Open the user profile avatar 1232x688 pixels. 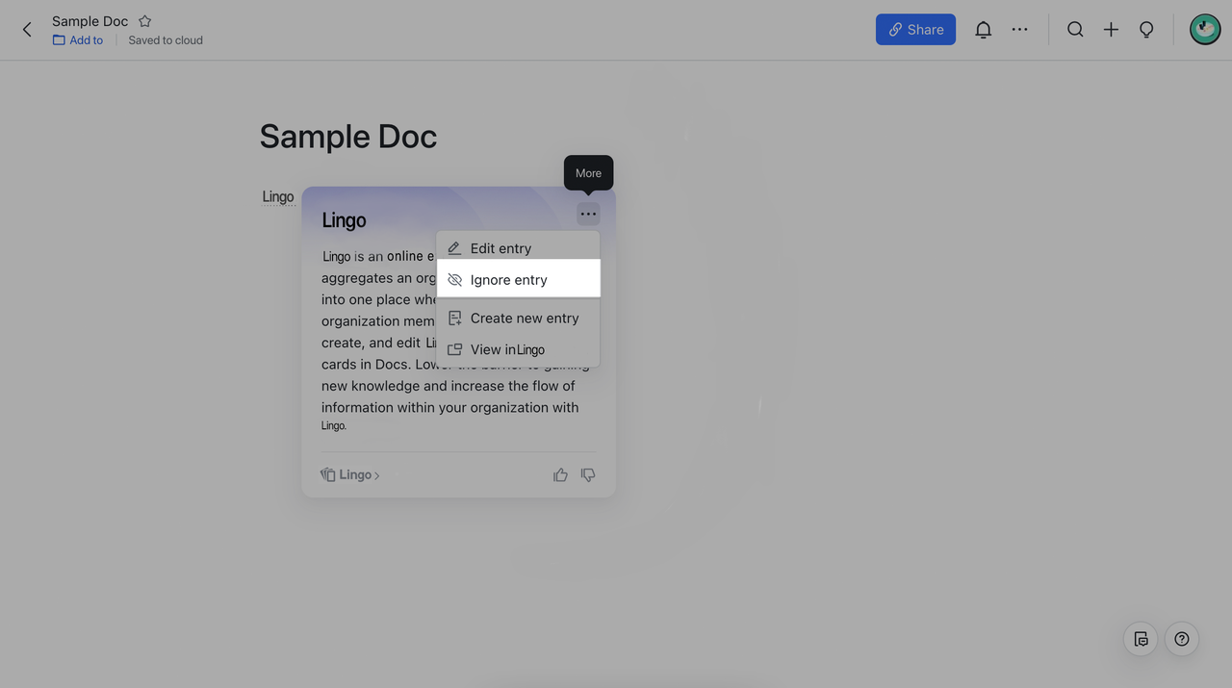pyautogui.click(x=1204, y=30)
